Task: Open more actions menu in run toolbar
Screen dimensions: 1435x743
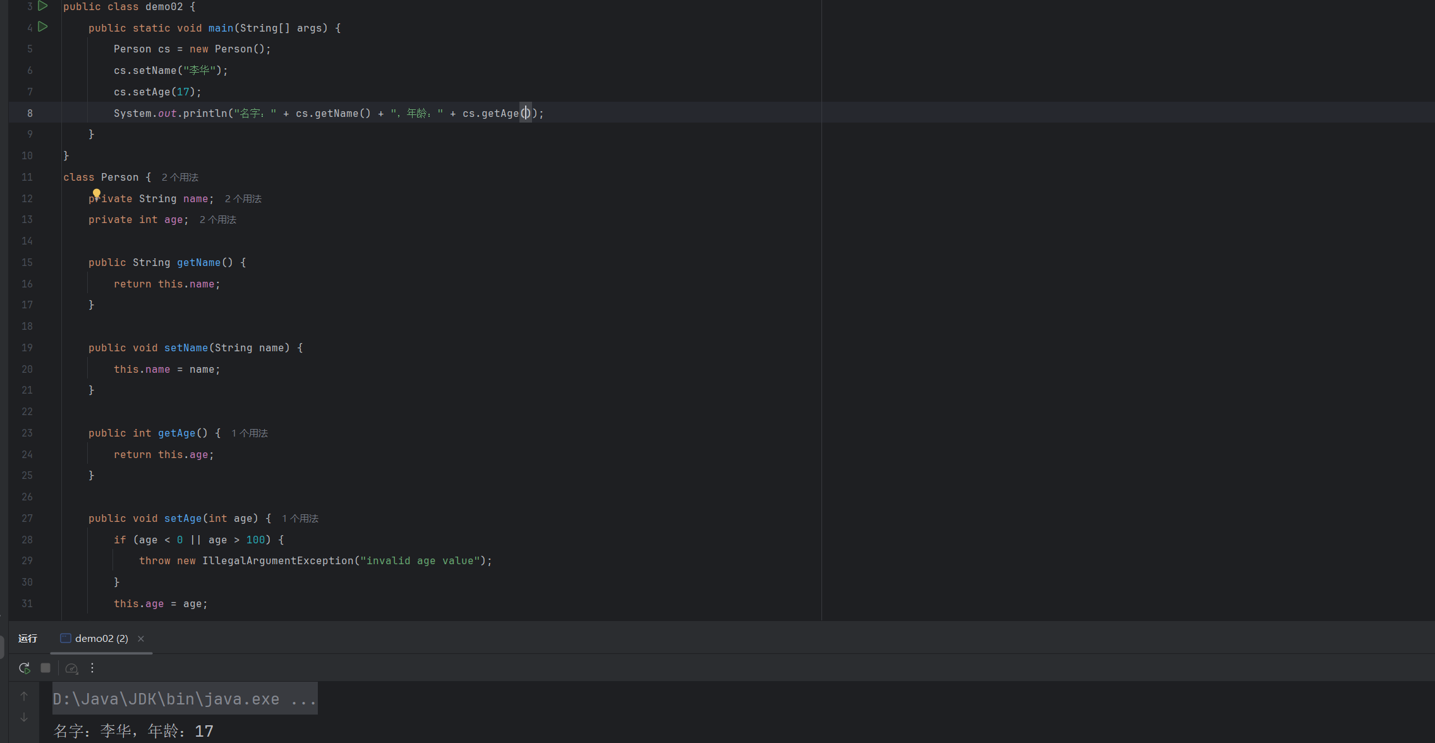Action: (92, 668)
